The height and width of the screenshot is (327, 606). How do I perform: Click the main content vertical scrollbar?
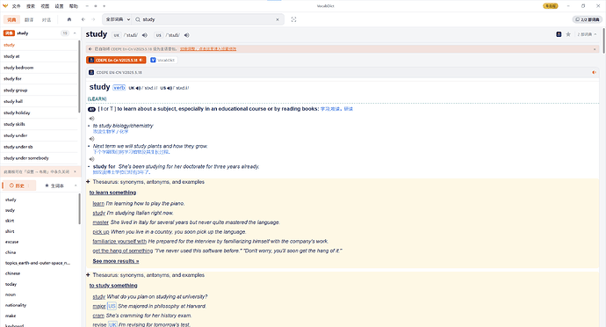603,40
